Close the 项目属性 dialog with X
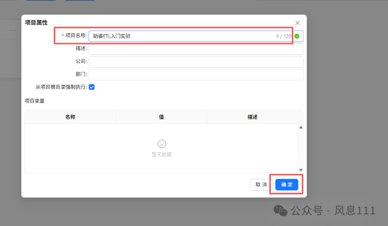 tap(297, 23)
